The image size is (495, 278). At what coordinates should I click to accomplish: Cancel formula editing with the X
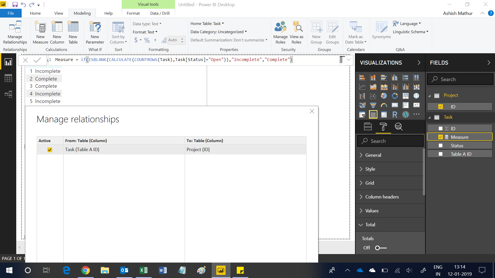[x=25, y=60]
